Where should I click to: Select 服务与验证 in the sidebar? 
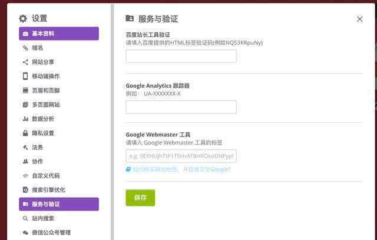[x=59, y=204]
